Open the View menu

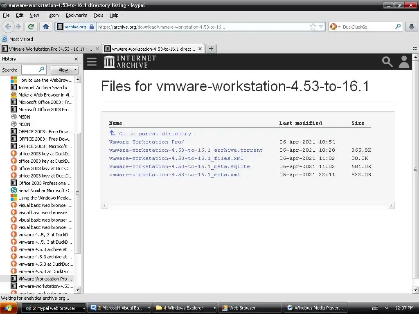point(34,15)
